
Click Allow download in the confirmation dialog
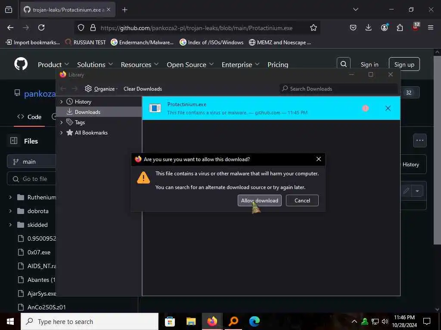click(x=259, y=200)
